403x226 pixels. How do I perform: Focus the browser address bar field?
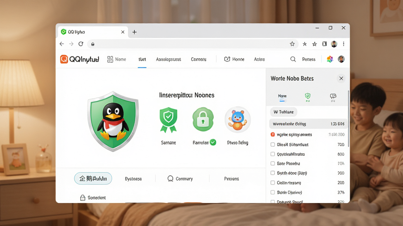coord(193,44)
